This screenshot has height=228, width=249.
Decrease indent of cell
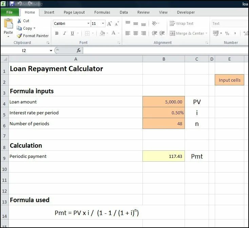coord(154,33)
